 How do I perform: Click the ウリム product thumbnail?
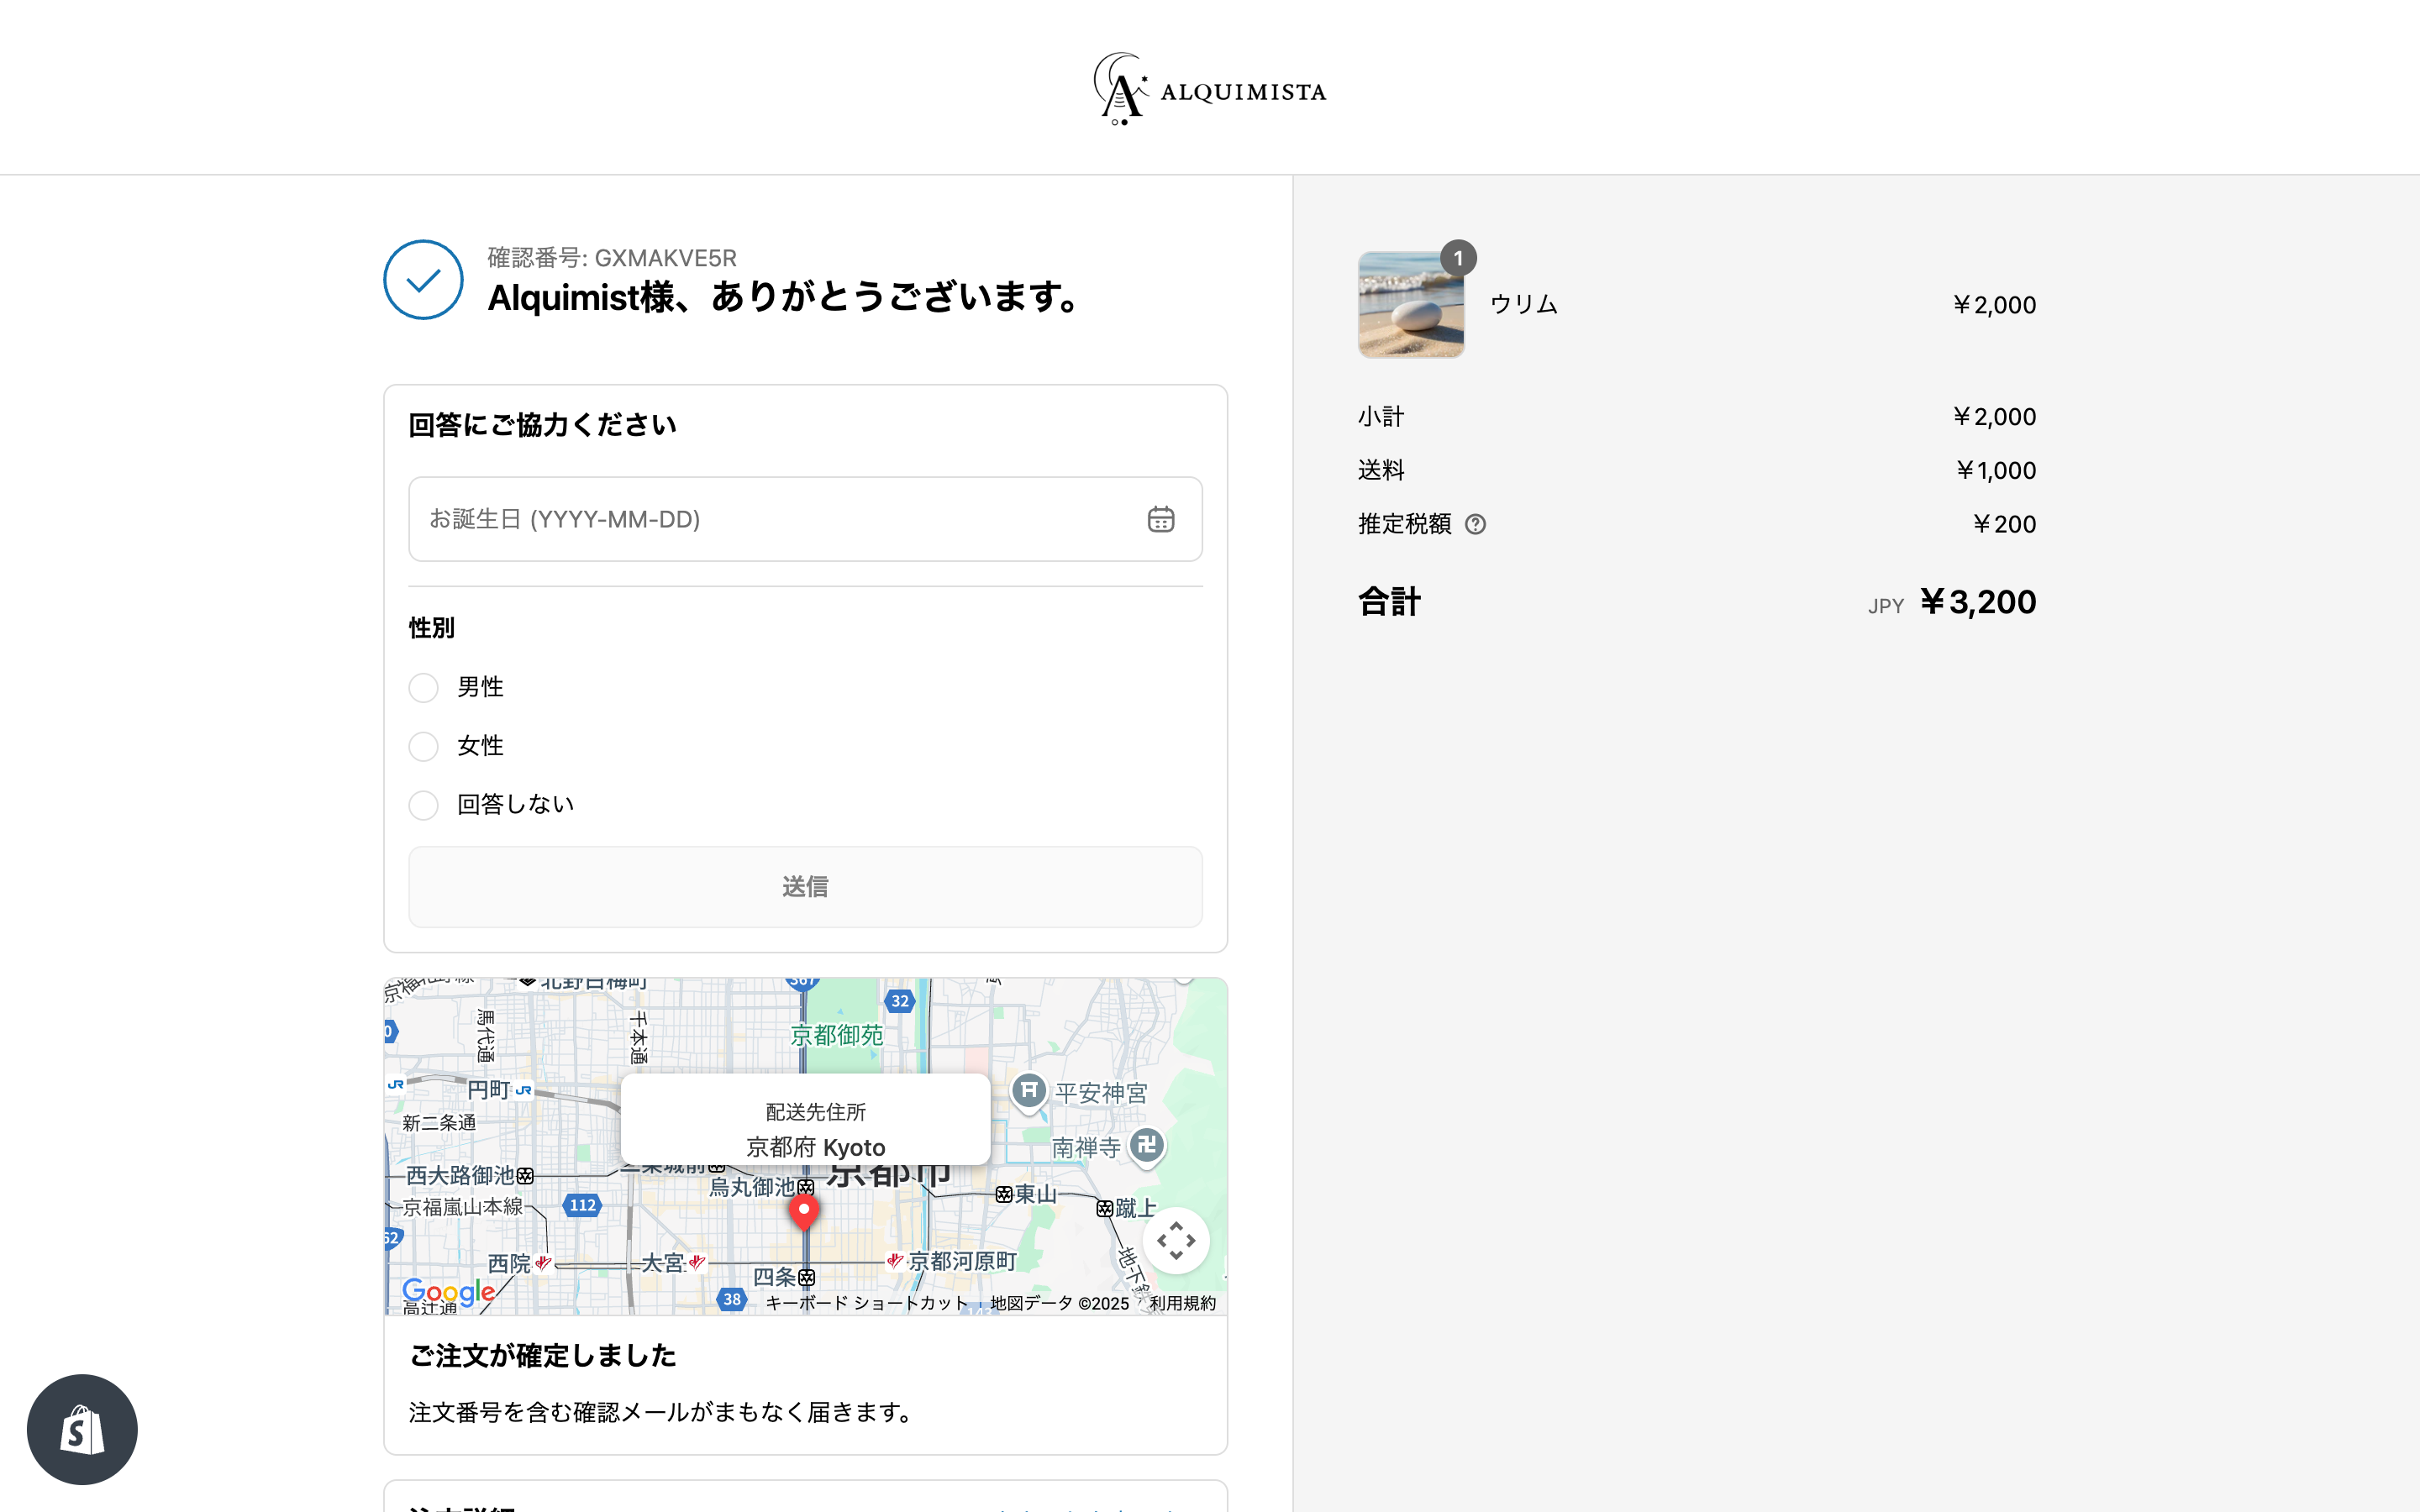[x=1411, y=305]
